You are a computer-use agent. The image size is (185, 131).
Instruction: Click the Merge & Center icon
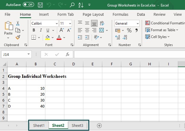tap(102, 30)
